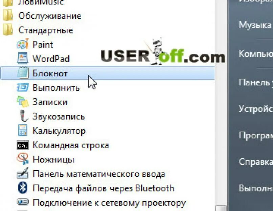Open the Выполнить run dialog icon
Viewport: 273px width, 211px height.
(x=22, y=87)
